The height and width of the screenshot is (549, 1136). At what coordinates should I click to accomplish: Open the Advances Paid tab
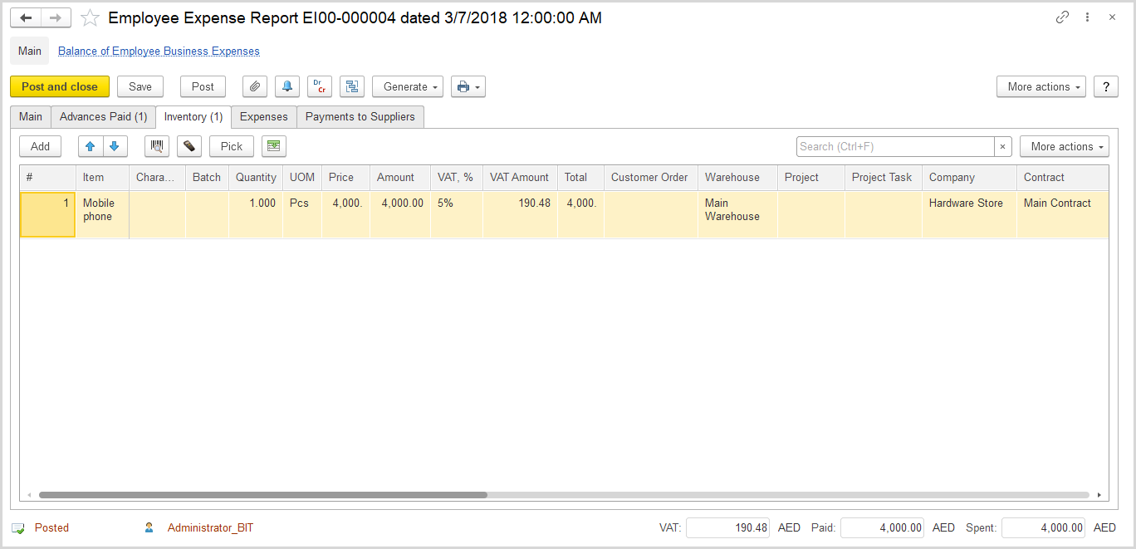coord(102,116)
